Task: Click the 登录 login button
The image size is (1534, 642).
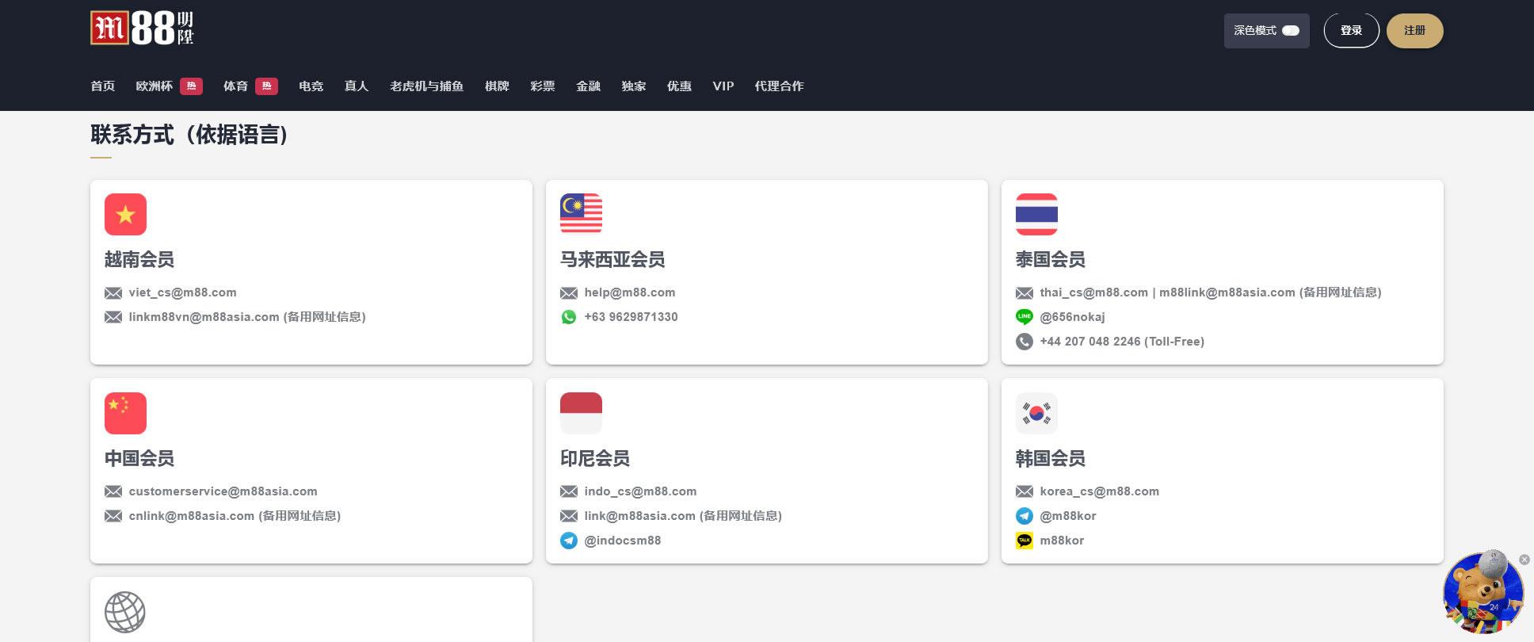Action: (1352, 31)
